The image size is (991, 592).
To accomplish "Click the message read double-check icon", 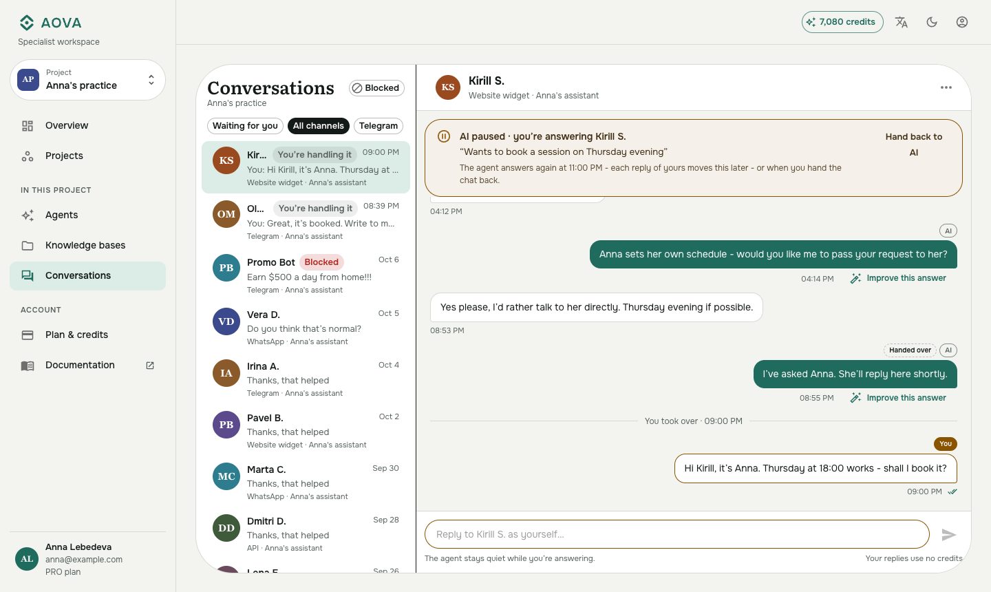I will pos(952,491).
